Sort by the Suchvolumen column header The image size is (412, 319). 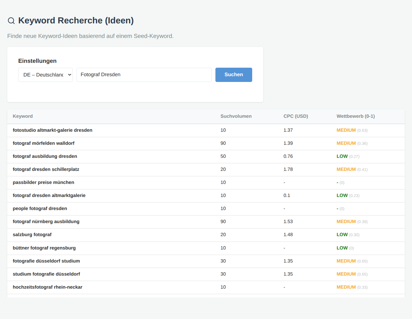(236, 116)
